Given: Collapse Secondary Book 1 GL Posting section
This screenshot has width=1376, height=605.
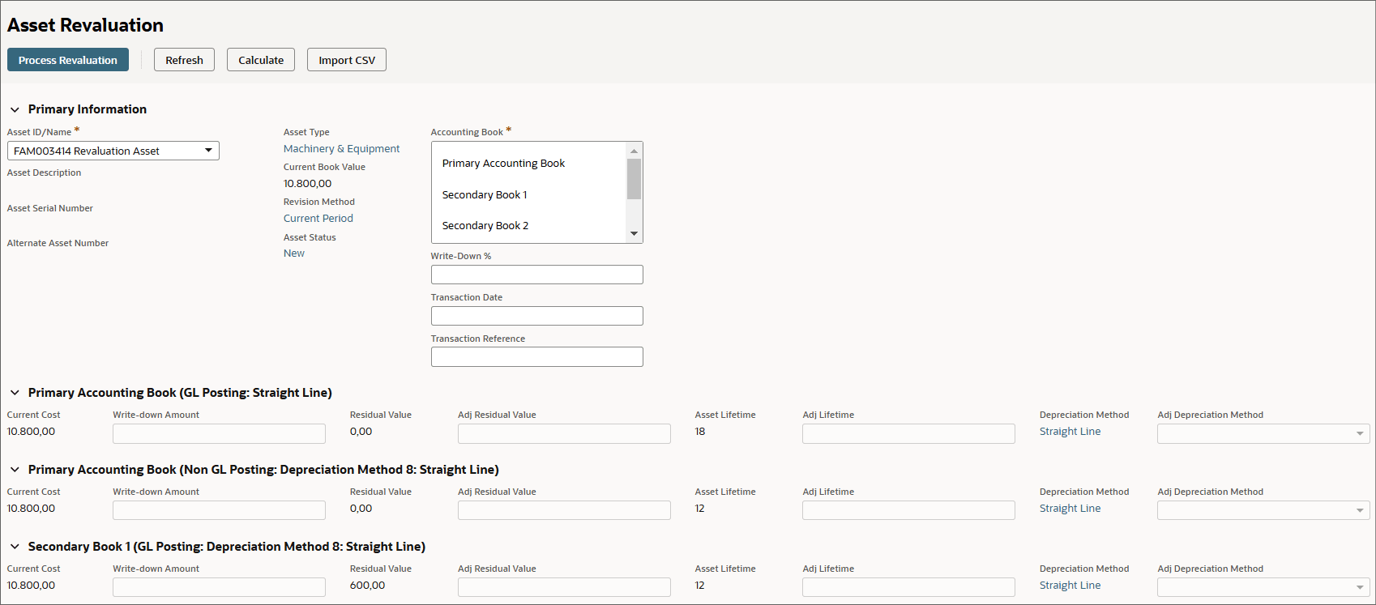Looking at the screenshot, I should pyautogui.click(x=15, y=547).
